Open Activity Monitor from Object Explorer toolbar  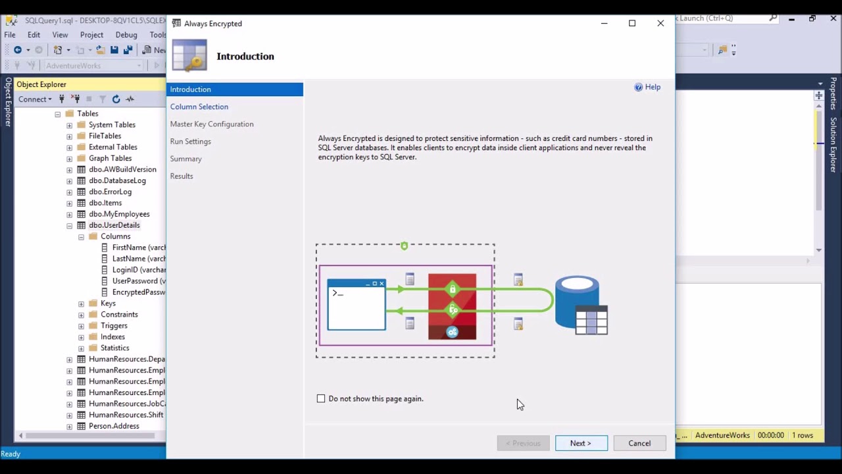[130, 99]
